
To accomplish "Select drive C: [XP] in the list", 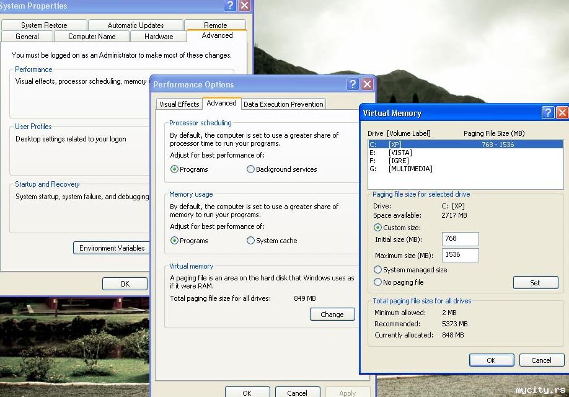I will point(465,145).
